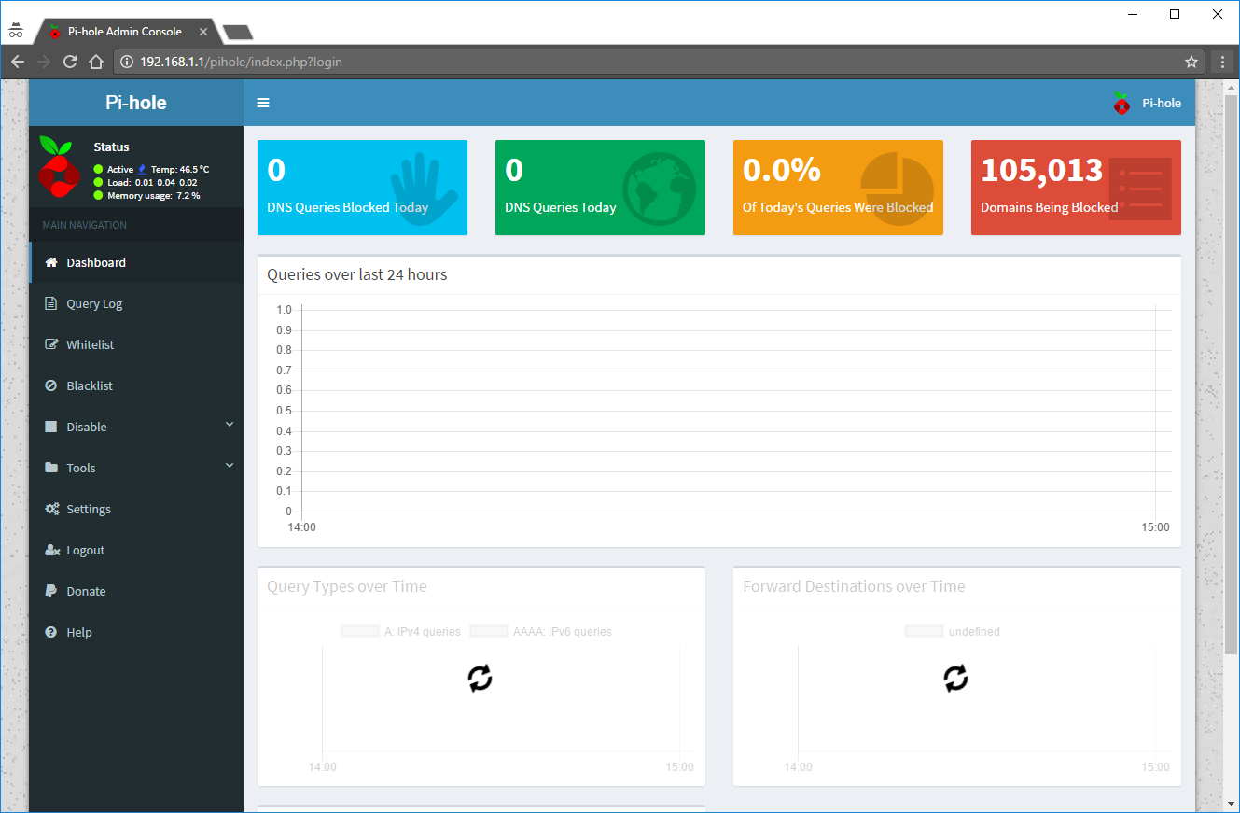Click the Memory usage: 7.2 % status
The image size is (1240, 813).
[x=154, y=196]
